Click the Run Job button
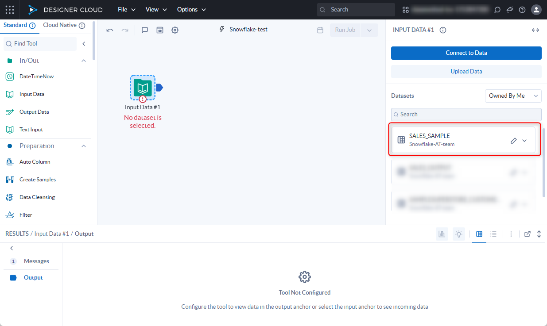Image resolution: width=547 pixels, height=326 pixels. (345, 30)
